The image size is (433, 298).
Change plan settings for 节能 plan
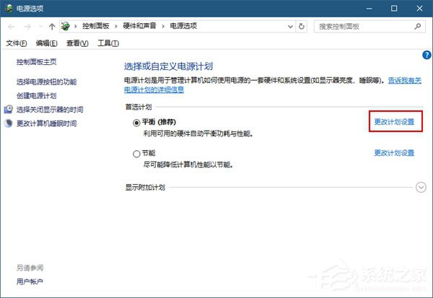[x=394, y=153]
